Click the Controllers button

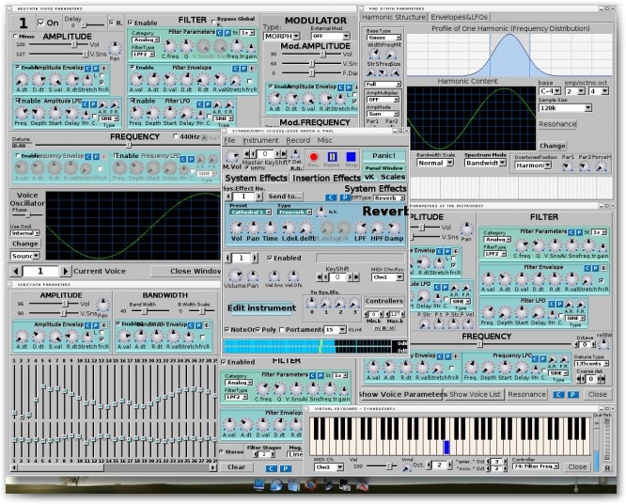(x=384, y=301)
